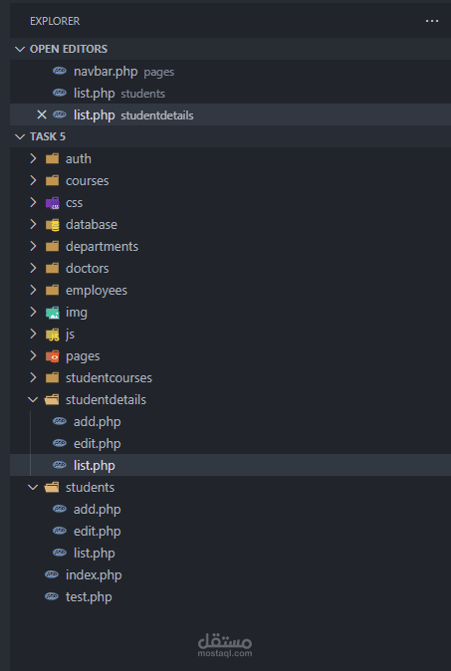This screenshot has width=451, height=671.
Task: Close list.php studentdetails editor with X icon
Action: click(42, 114)
